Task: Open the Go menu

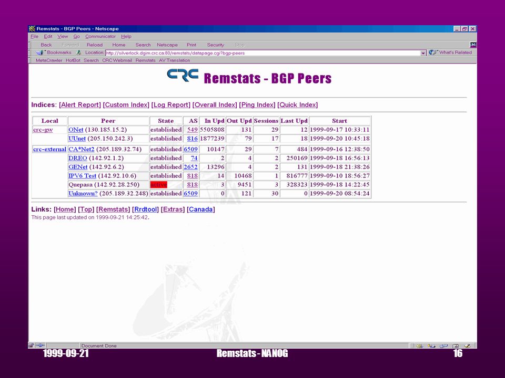Action: coord(76,36)
